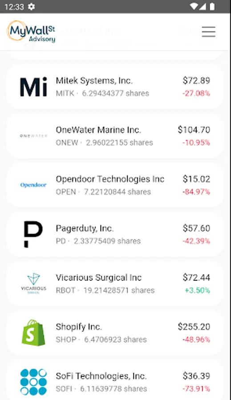Tap the Vicarious Surgical logo

coord(33,284)
